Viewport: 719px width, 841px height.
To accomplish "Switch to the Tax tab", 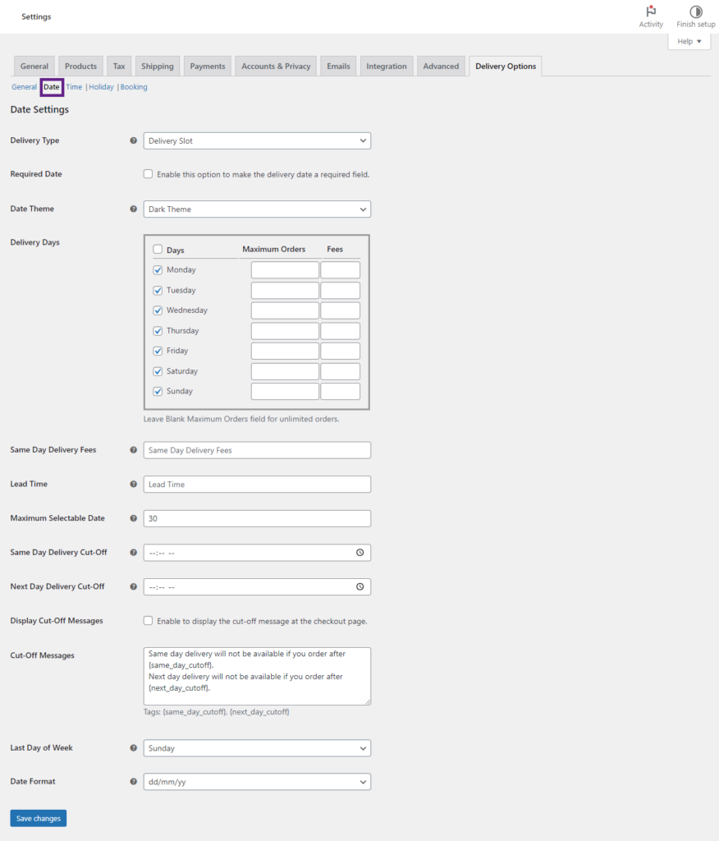I will pos(119,66).
